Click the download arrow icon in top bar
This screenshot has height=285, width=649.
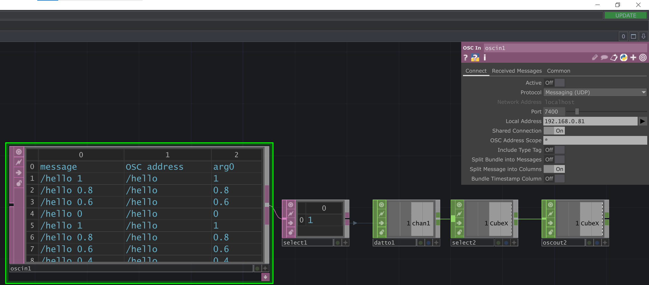643,36
